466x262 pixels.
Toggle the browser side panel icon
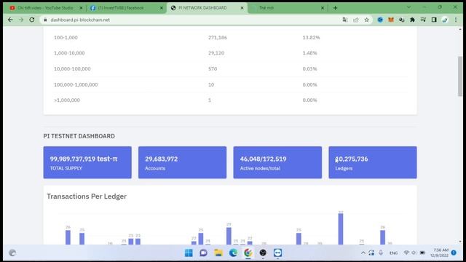(434, 20)
